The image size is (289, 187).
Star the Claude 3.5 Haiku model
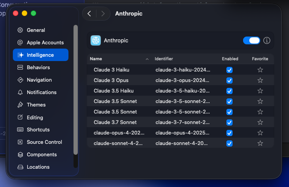(260, 91)
